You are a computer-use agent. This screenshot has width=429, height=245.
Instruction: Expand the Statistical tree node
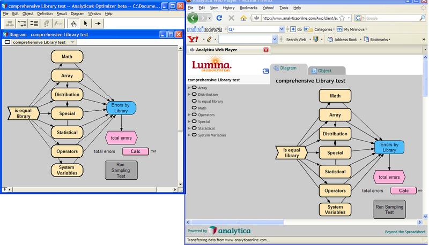[x=189, y=128]
